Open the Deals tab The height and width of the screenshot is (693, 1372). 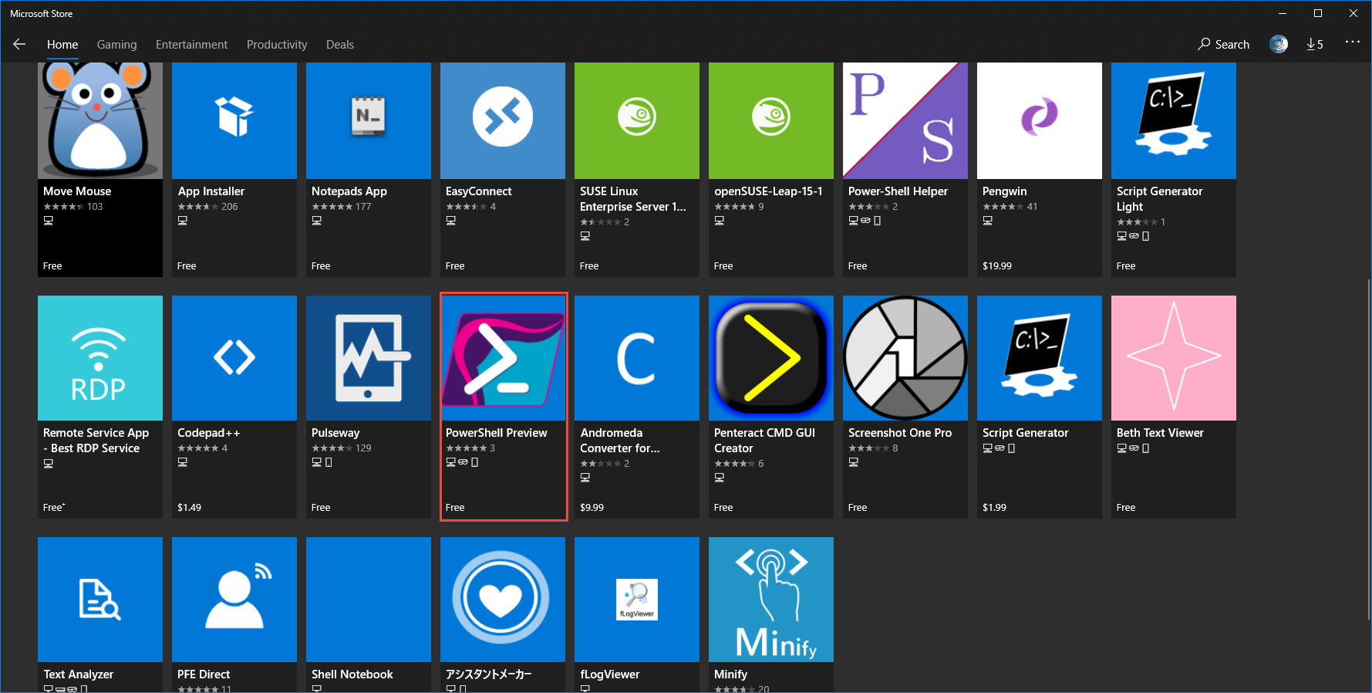(x=340, y=45)
